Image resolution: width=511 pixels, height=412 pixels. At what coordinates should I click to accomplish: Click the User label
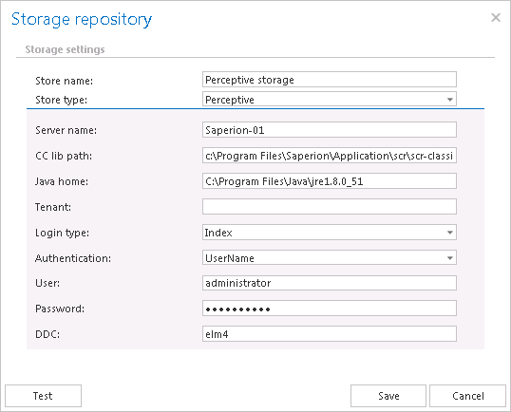point(47,283)
